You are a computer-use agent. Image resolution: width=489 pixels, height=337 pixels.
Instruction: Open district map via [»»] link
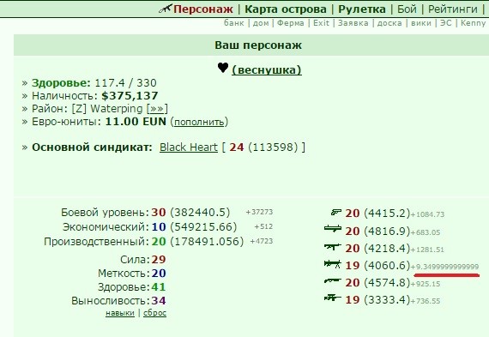pyautogui.click(x=157, y=109)
